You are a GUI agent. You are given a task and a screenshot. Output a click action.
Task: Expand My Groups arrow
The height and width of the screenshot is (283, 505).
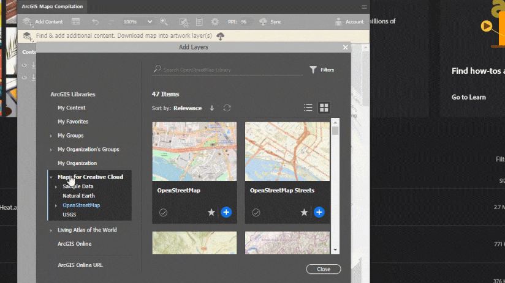tap(51, 136)
